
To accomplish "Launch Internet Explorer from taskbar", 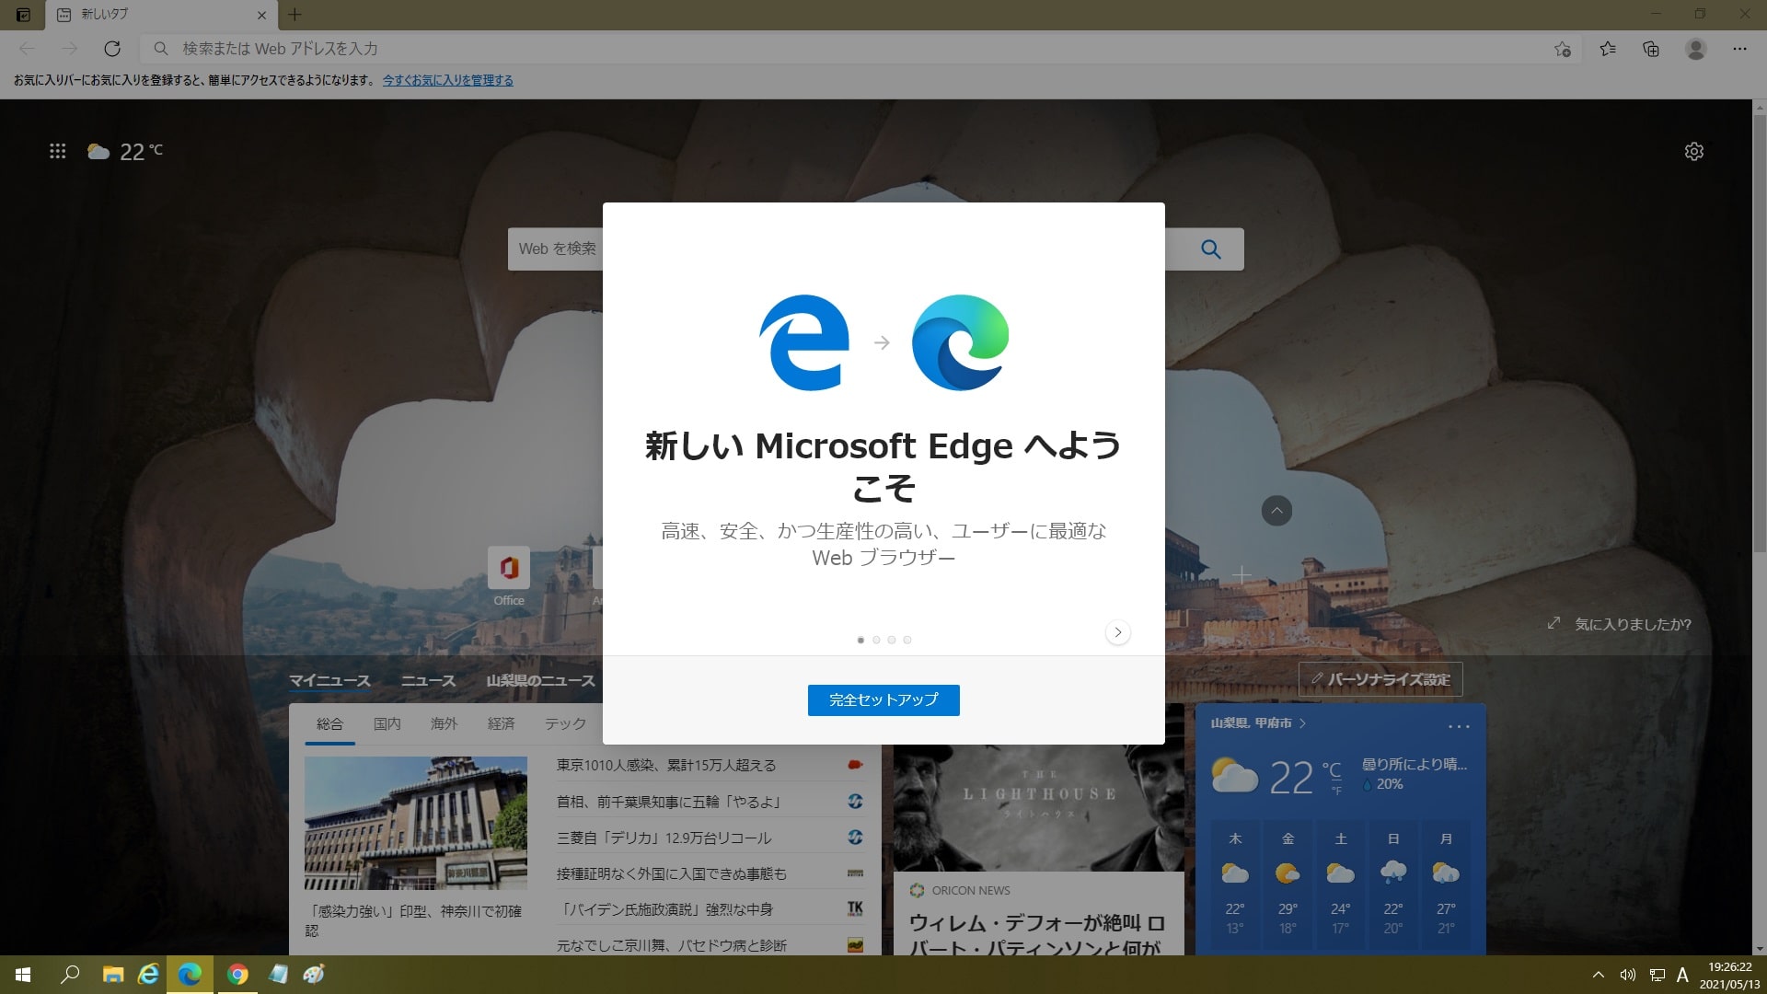I will point(149,975).
